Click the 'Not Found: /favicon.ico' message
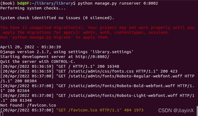This screenshot has width=198, height=116. [x=28, y=105]
